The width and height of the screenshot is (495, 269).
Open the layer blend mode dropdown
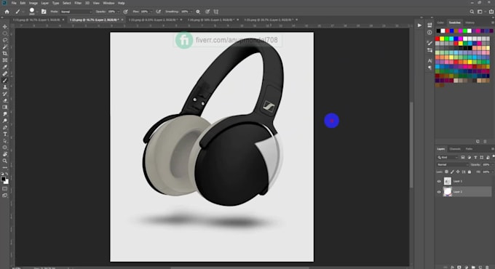pos(453,164)
